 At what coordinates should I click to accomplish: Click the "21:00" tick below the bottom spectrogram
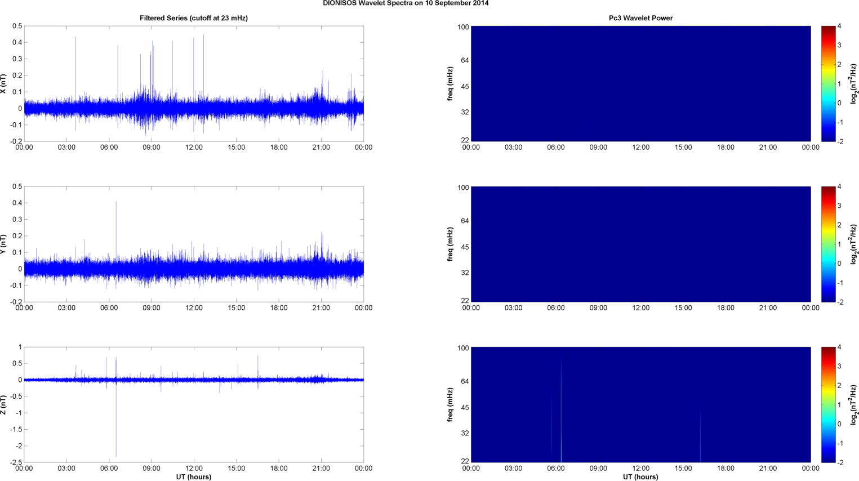(768, 469)
